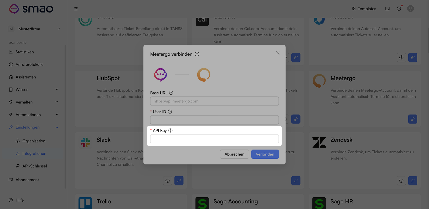Click the Zendesk card title
The height and width of the screenshot is (209, 429).
coord(341,140)
